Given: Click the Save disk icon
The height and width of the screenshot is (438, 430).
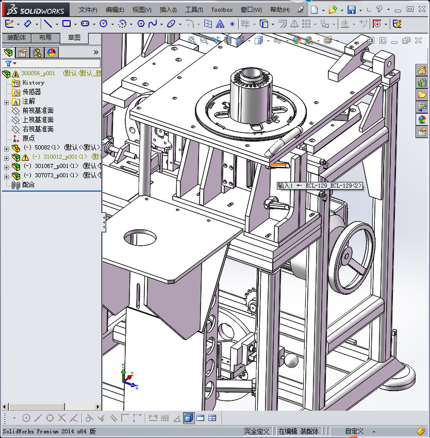Looking at the screenshot, I should click(351, 9).
